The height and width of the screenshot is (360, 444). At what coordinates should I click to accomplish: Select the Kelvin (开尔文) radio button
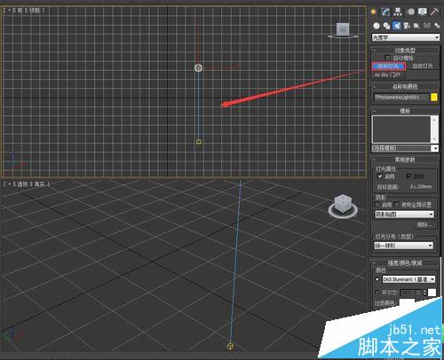tap(377, 293)
